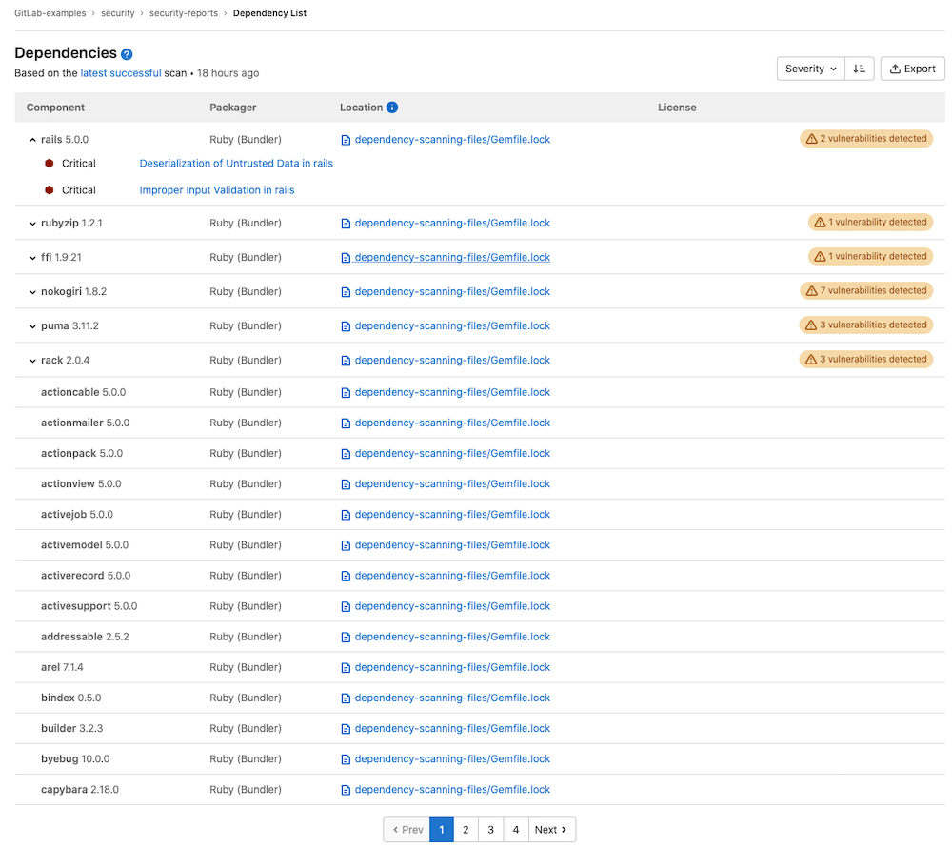This screenshot has width=952, height=846.
Task: Navigate to security-reports in the breadcrumb
Action: pos(185,13)
